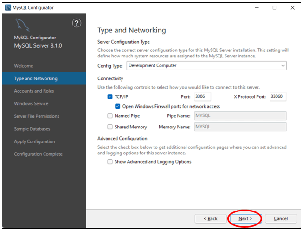Enable the Shared Memory checkbox
302x230 pixels.
pyautogui.click(x=110, y=127)
